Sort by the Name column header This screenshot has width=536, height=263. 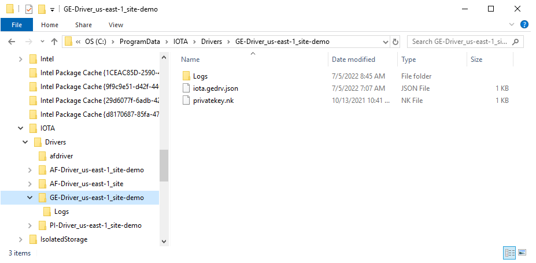tap(190, 60)
